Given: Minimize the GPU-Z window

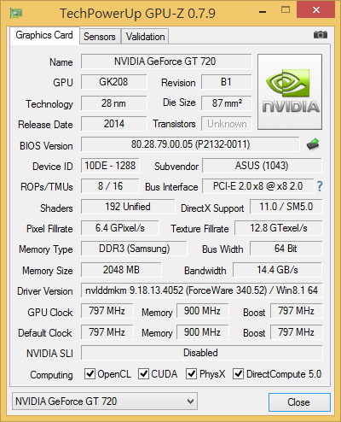Looking at the screenshot, I should point(263,12).
